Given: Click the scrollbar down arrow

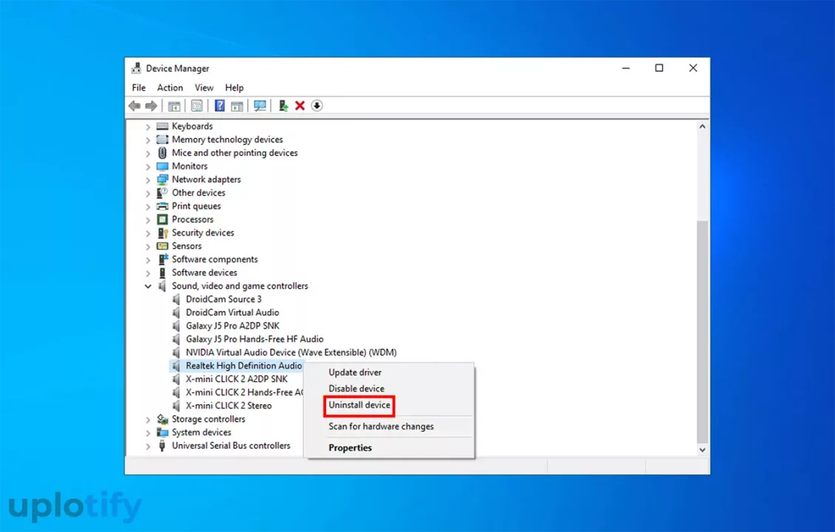Looking at the screenshot, I should click(x=703, y=449).
